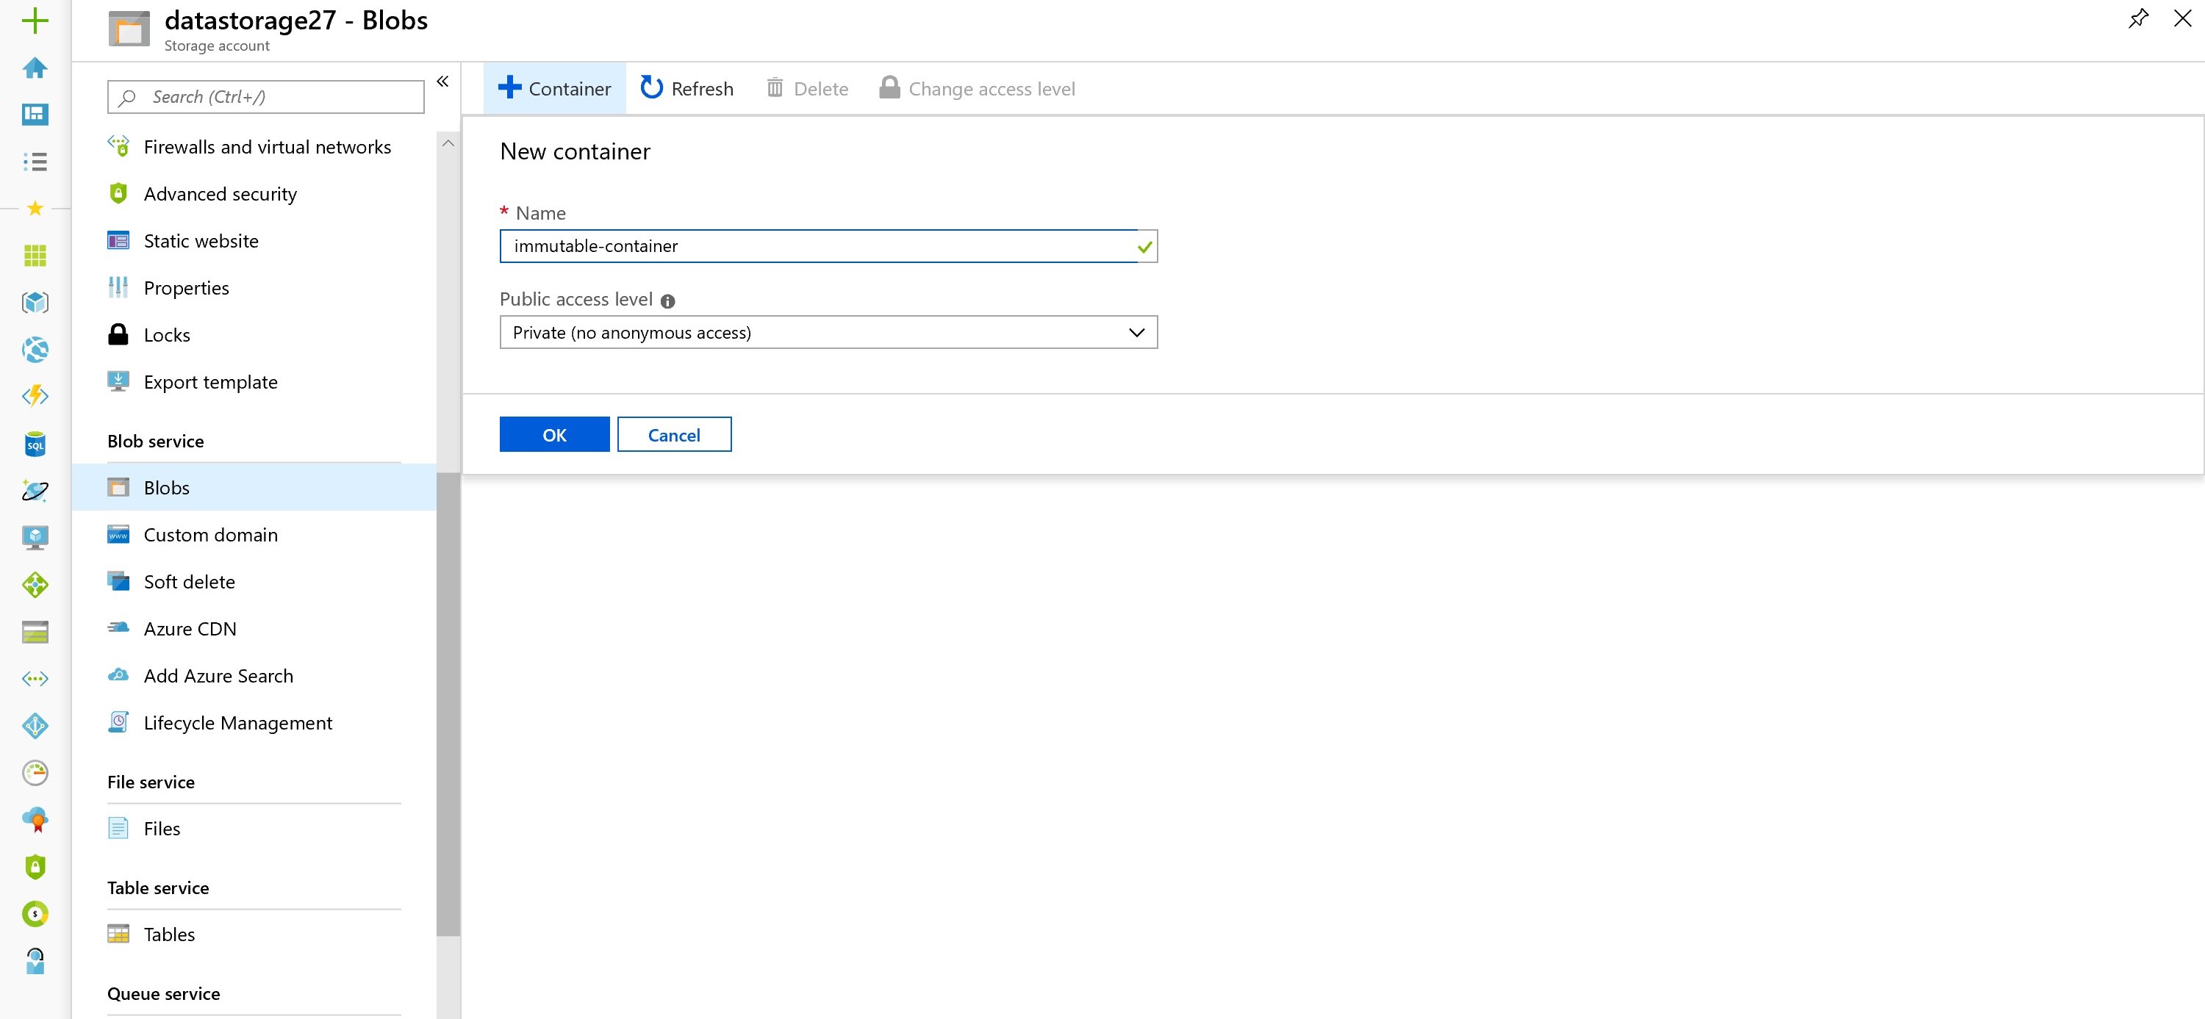Click the Public access level info icon
The width and height of the screenshot is (2205, 1019).
click(667, 301)
